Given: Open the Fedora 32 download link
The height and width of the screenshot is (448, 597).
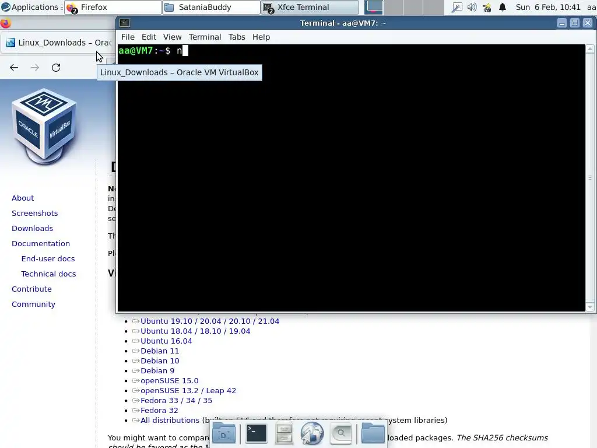Looking at the screenshot, I should pos(159,410).
